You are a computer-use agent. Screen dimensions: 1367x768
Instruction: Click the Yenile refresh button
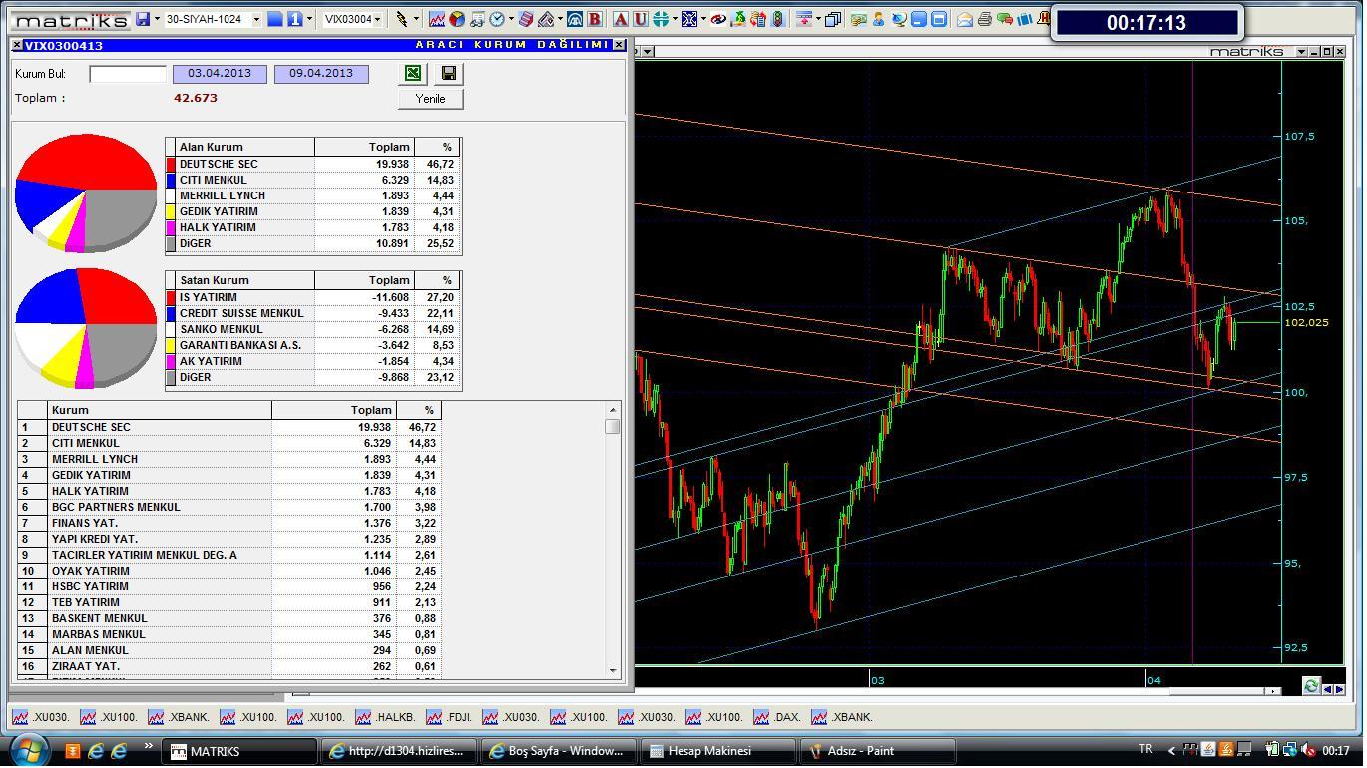coord(430,98)
